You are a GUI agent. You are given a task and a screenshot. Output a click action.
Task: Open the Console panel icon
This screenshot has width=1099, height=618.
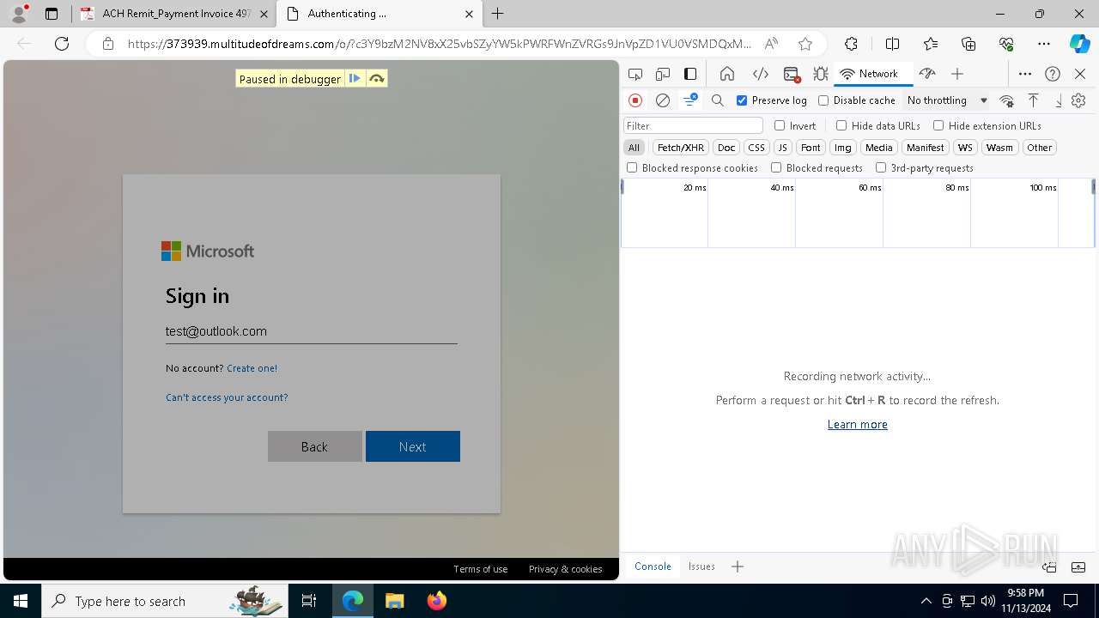pyautogui.click(x=792, y=74)
